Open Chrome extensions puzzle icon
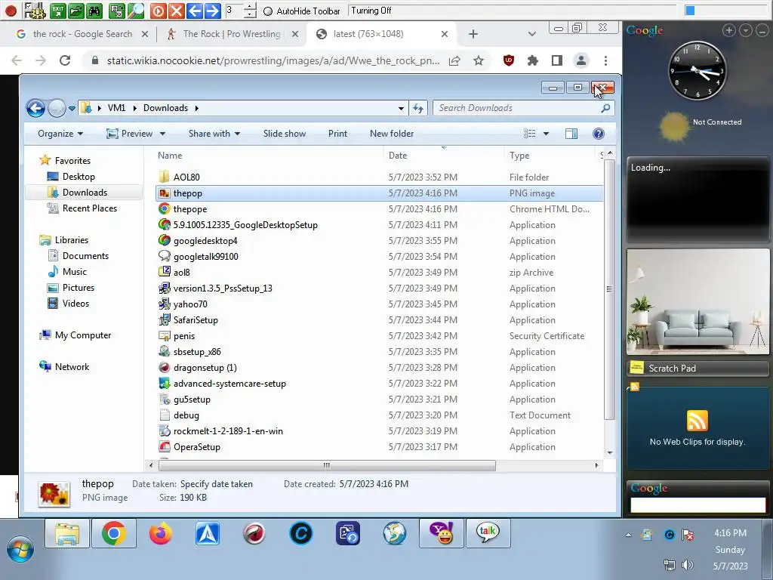 coord(532,60)
